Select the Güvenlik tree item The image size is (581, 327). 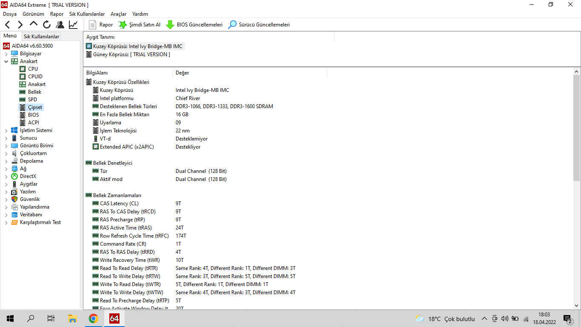[x=30, y=199]
